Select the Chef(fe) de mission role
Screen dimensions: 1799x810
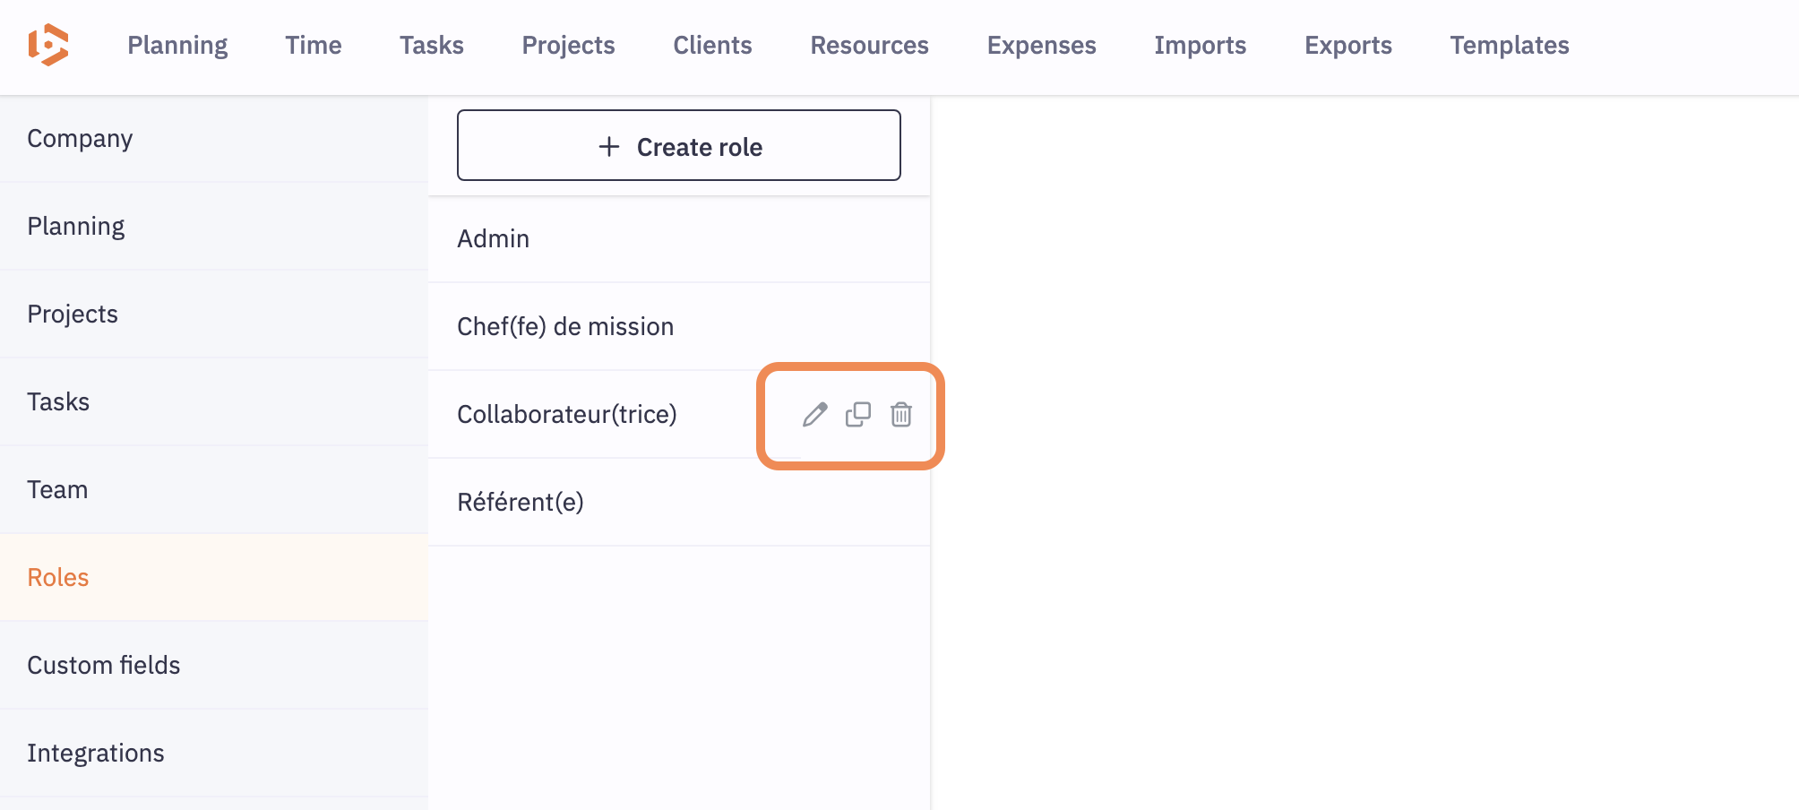[x=565, y=327]
